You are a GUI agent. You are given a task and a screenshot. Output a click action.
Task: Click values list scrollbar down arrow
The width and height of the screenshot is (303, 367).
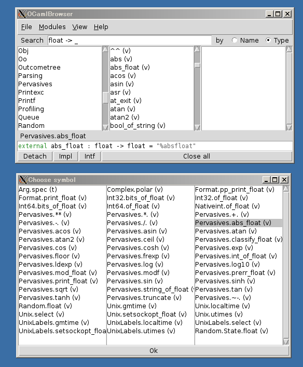(197, 127)
